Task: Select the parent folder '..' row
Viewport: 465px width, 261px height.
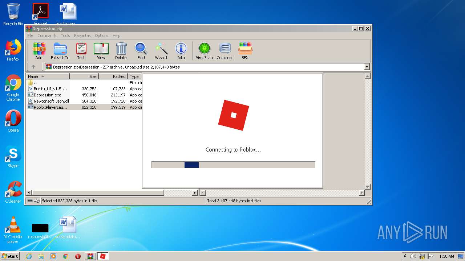Action: point(84,83)
